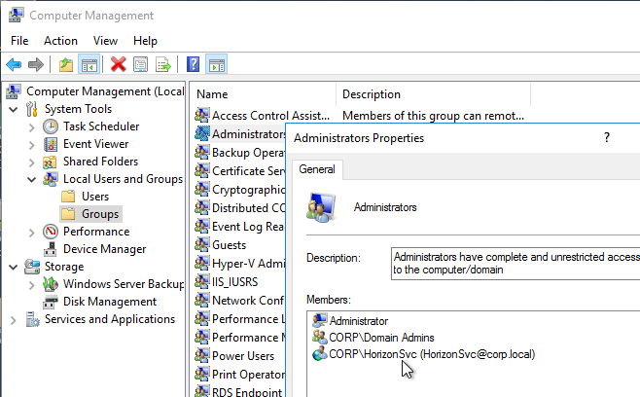This screenshot has height=397, width=640.
Task: Click the Device Manager icon
Action: [x=51, y=249]
